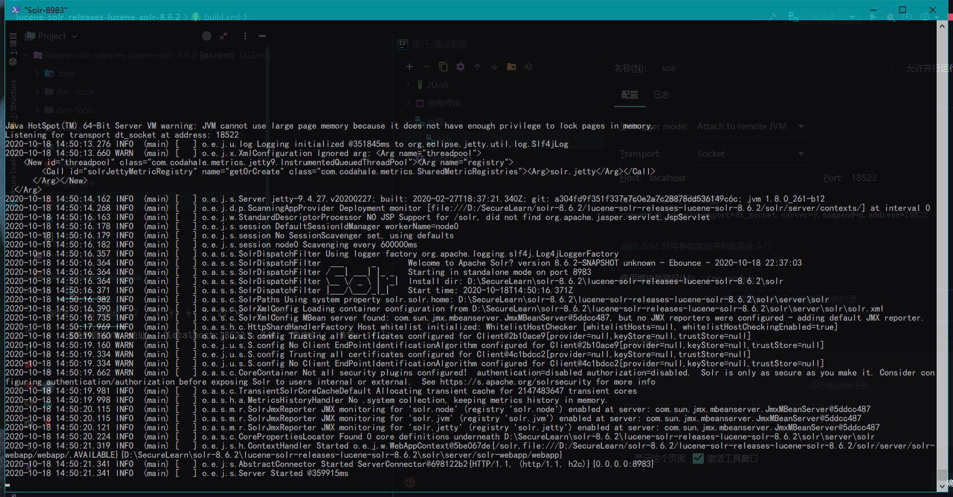Switch to the 日志 tab

[x=661, y=95]
